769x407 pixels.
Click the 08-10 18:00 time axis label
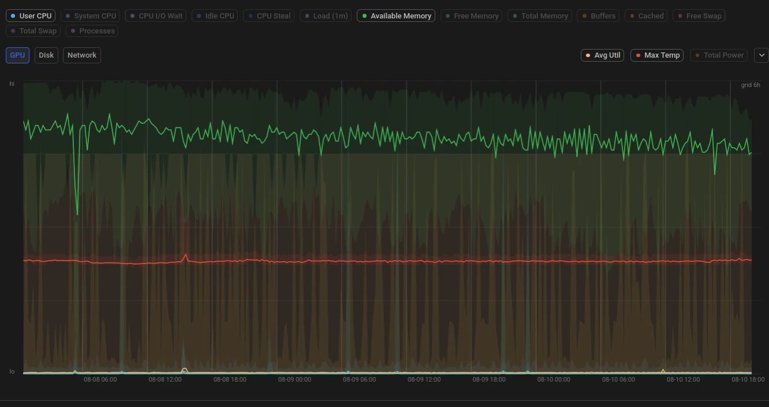tap(748, 379)
